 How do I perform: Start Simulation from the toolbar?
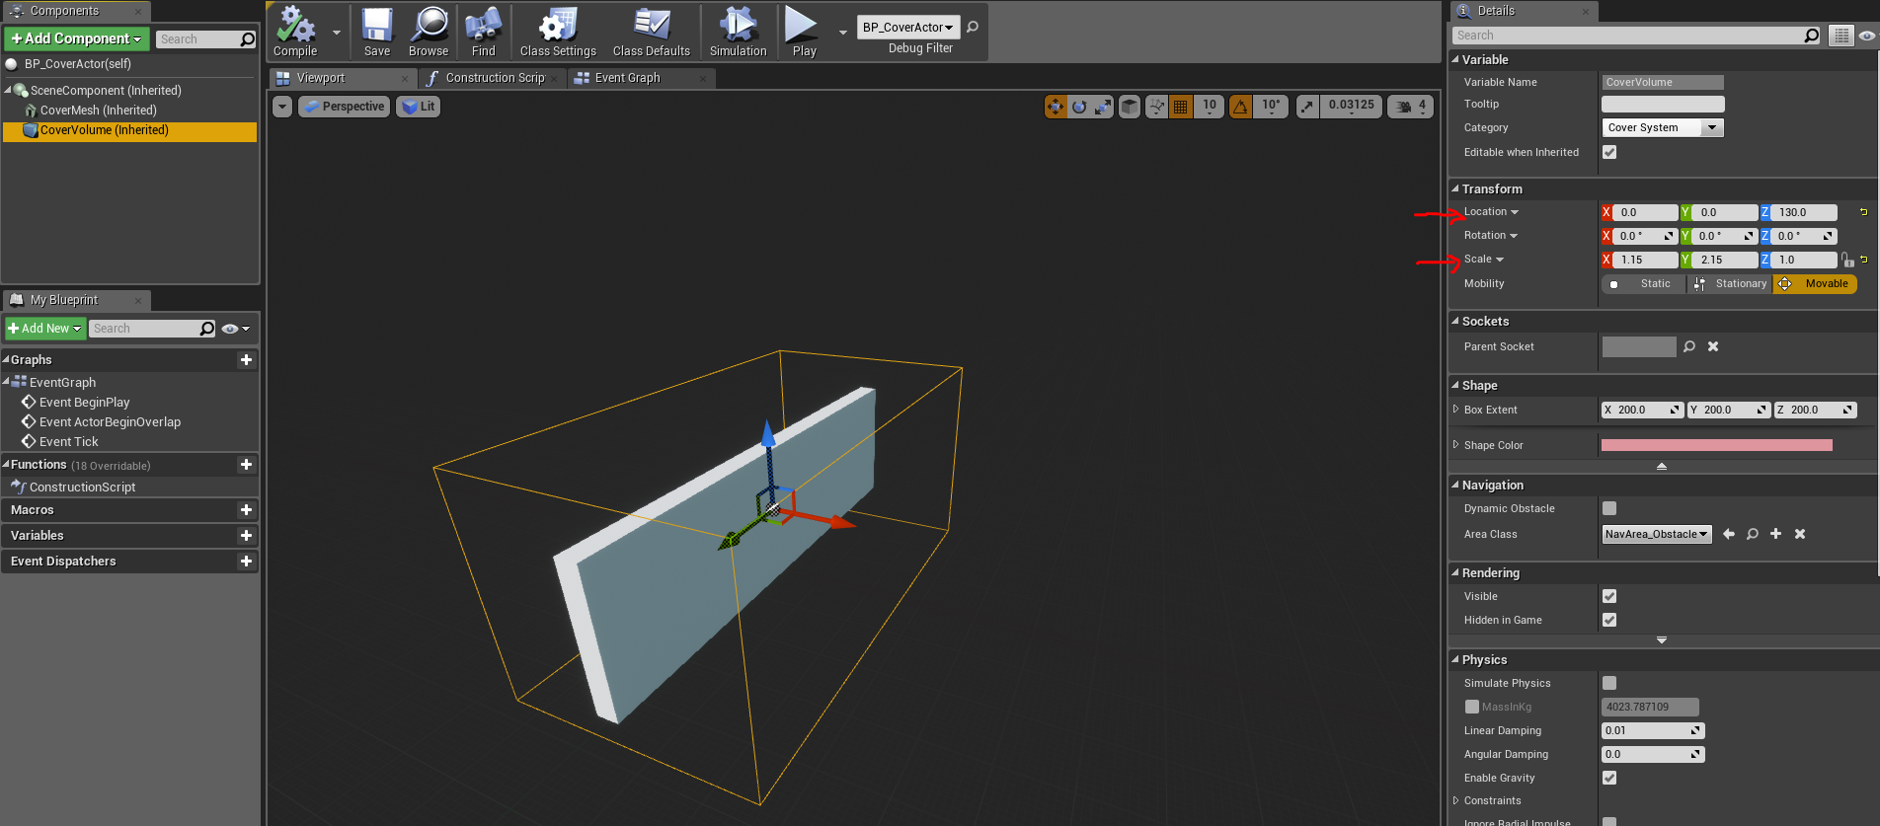click(738, 32)
